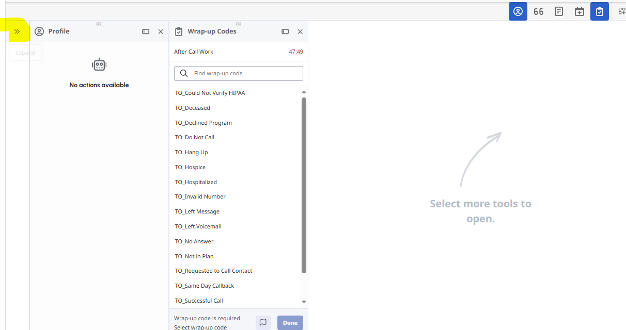Select the TO_Left Voicemail wrap-up code

click(x=198, y=226)
